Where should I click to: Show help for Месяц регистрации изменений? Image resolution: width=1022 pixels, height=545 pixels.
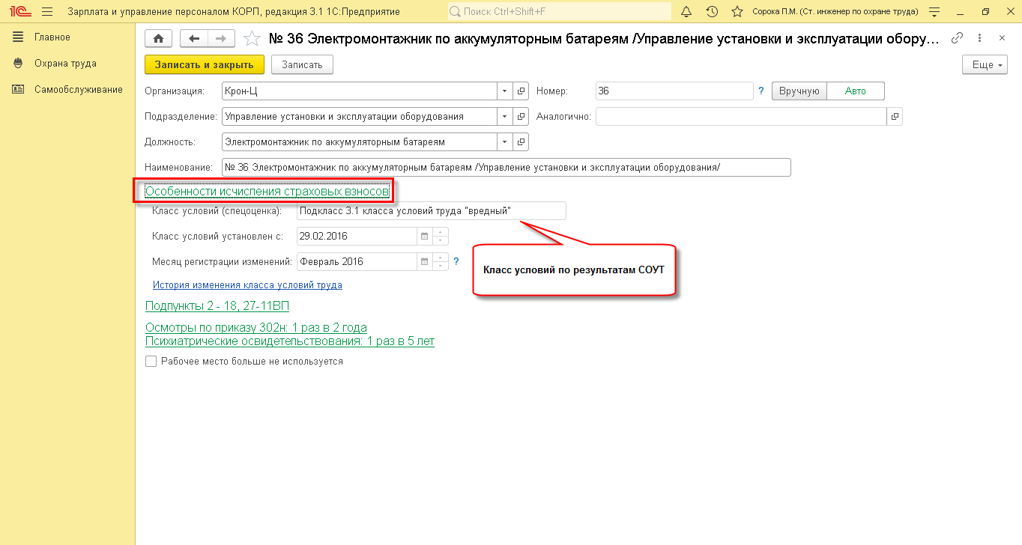point(456,262)
